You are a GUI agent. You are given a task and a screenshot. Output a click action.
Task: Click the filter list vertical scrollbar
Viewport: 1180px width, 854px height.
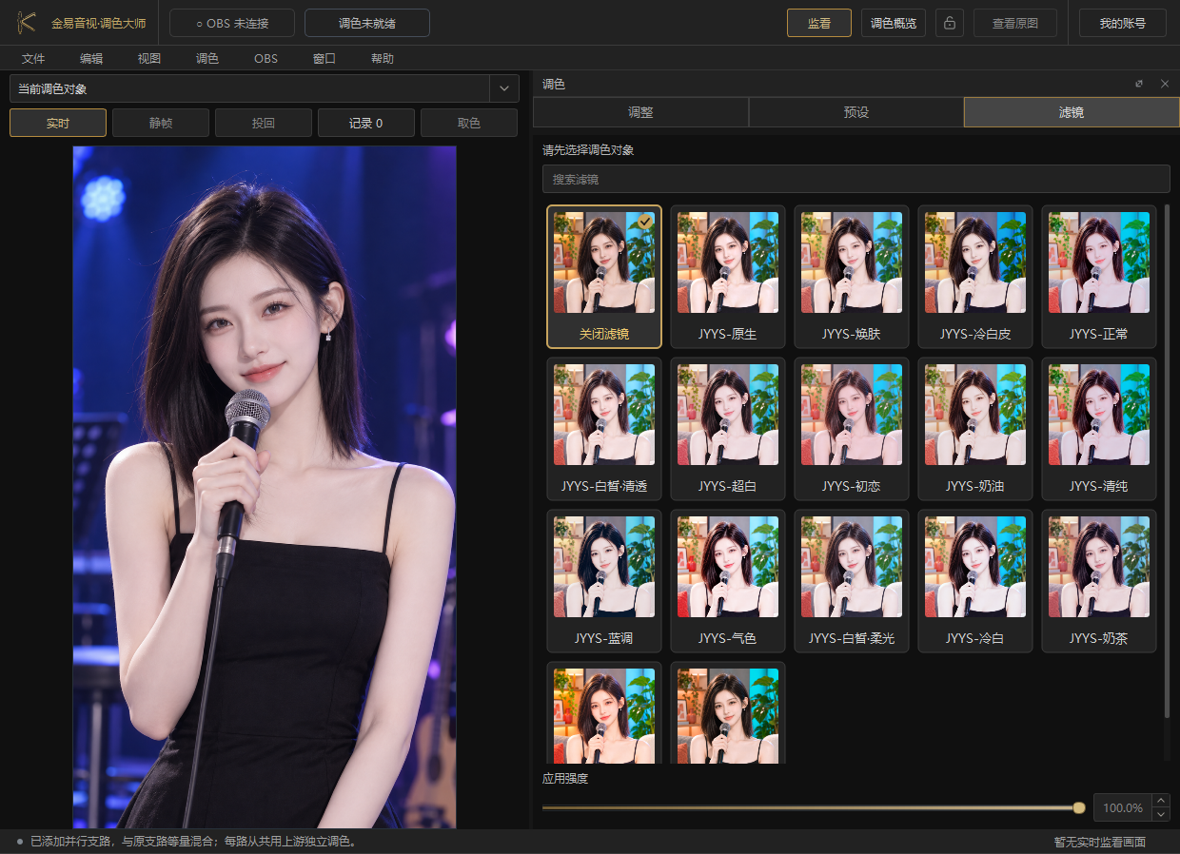point(1168,461)
